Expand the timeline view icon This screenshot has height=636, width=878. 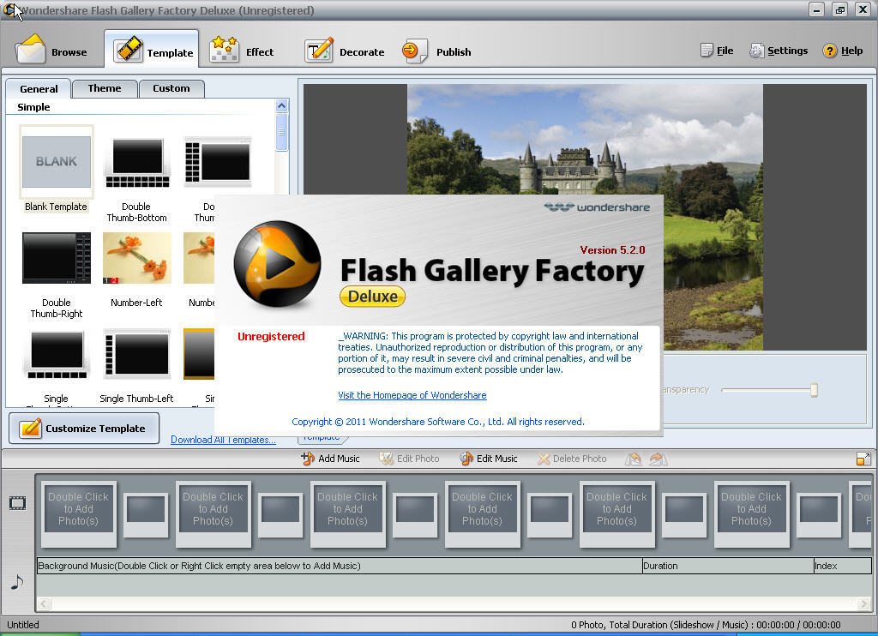click(863, 459)
